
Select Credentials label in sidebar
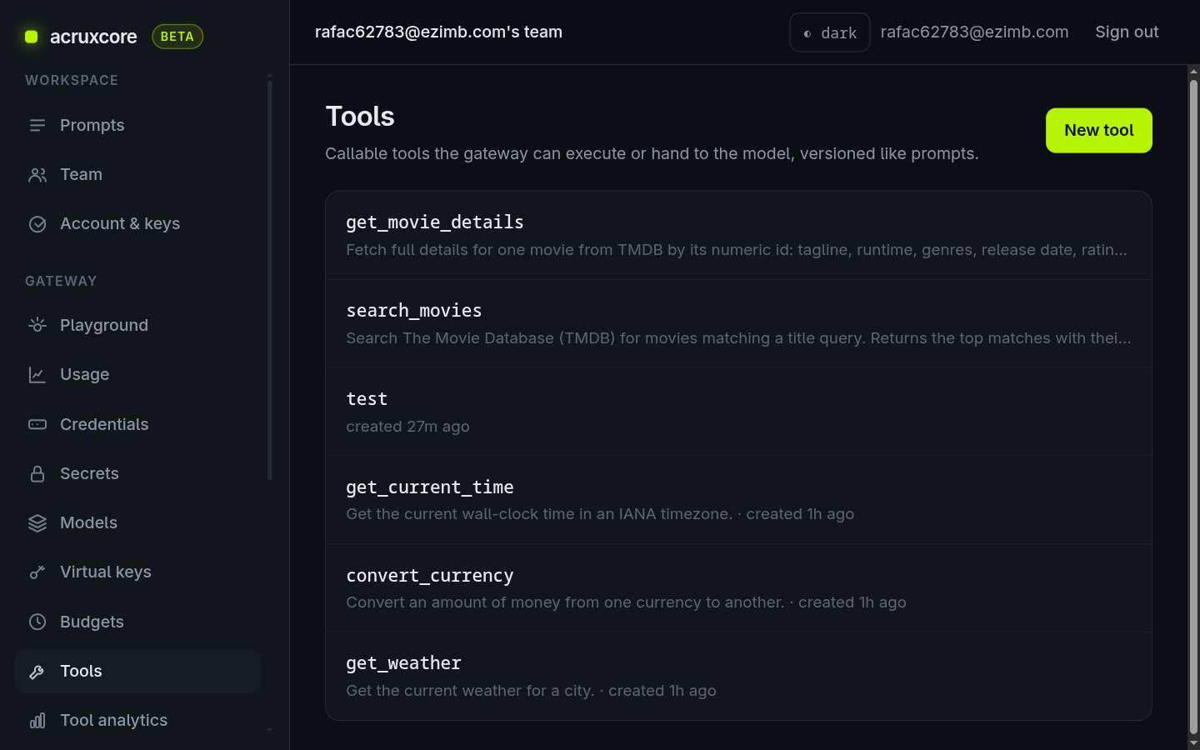(104, 424)
